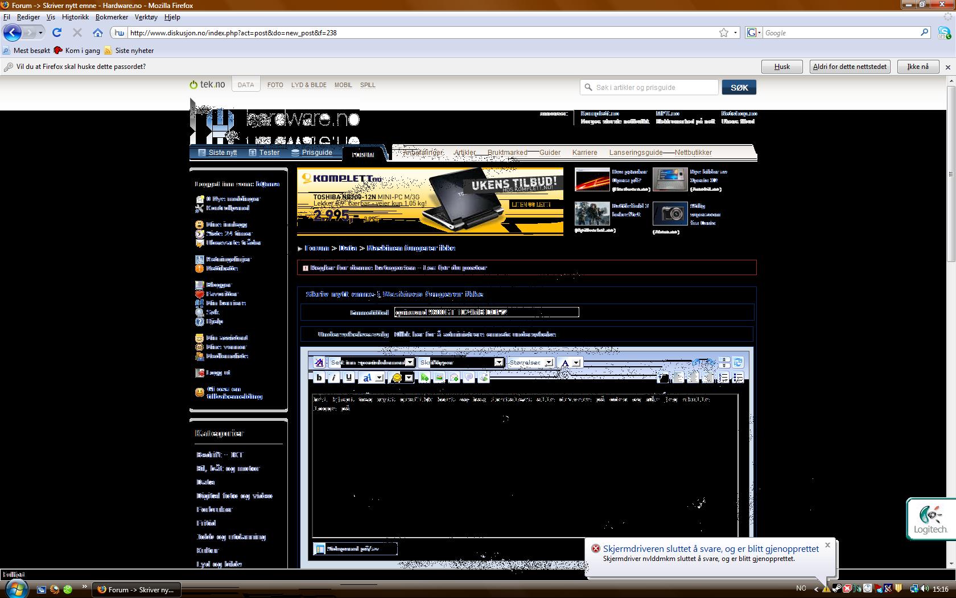The image size is (956, 598).
Task: Open the Logitech desktop gadget
Action: pos(931,519)
